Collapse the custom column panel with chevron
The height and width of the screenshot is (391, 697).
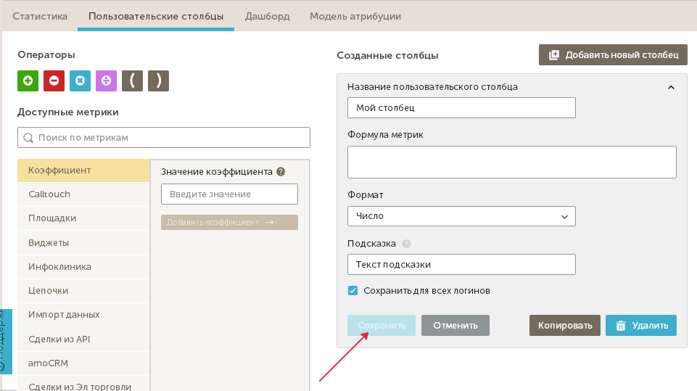671,87
